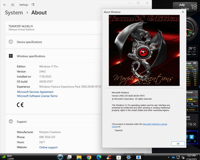Open CCleaner from the taskbar
Image resolution: width=200 pixels, height=160 pixels.
point(109,157)
